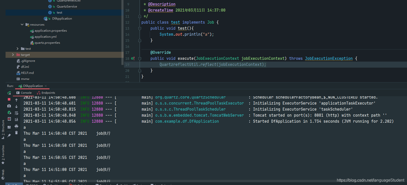This screenshot has width=407, height=185.
Task: Fold the closing brace at line 15
Action: coord(140,40)
